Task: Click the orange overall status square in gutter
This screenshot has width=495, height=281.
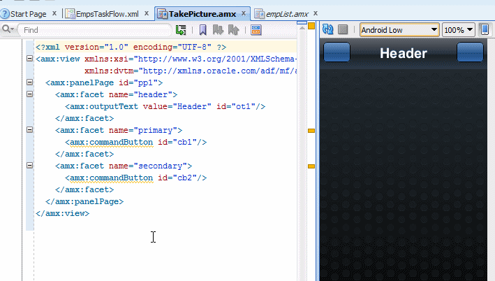Action: coord(311,26)
